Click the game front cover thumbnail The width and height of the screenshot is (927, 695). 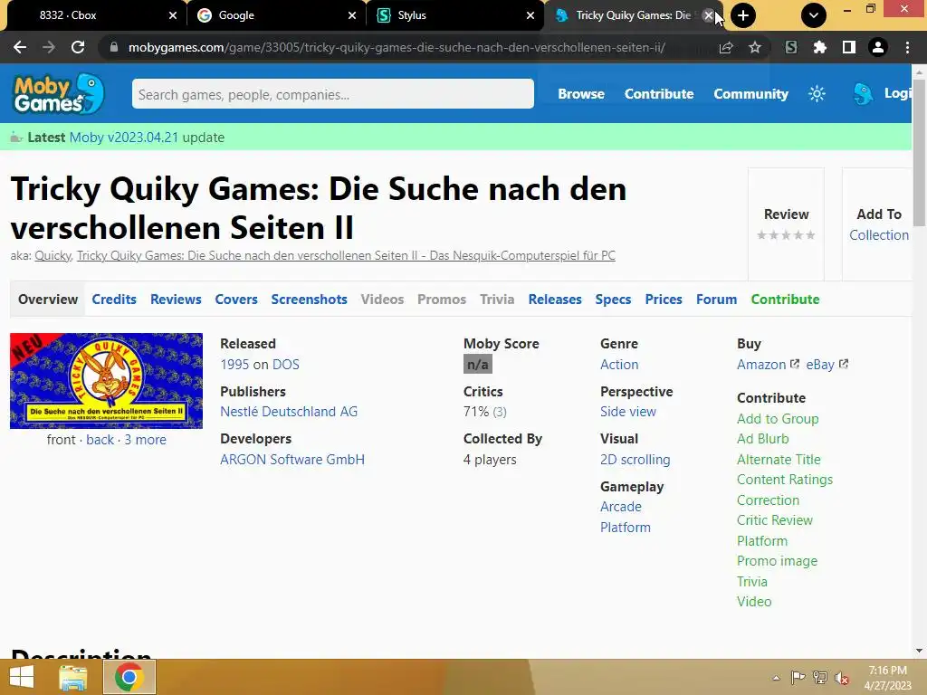(x=107, y=381)
